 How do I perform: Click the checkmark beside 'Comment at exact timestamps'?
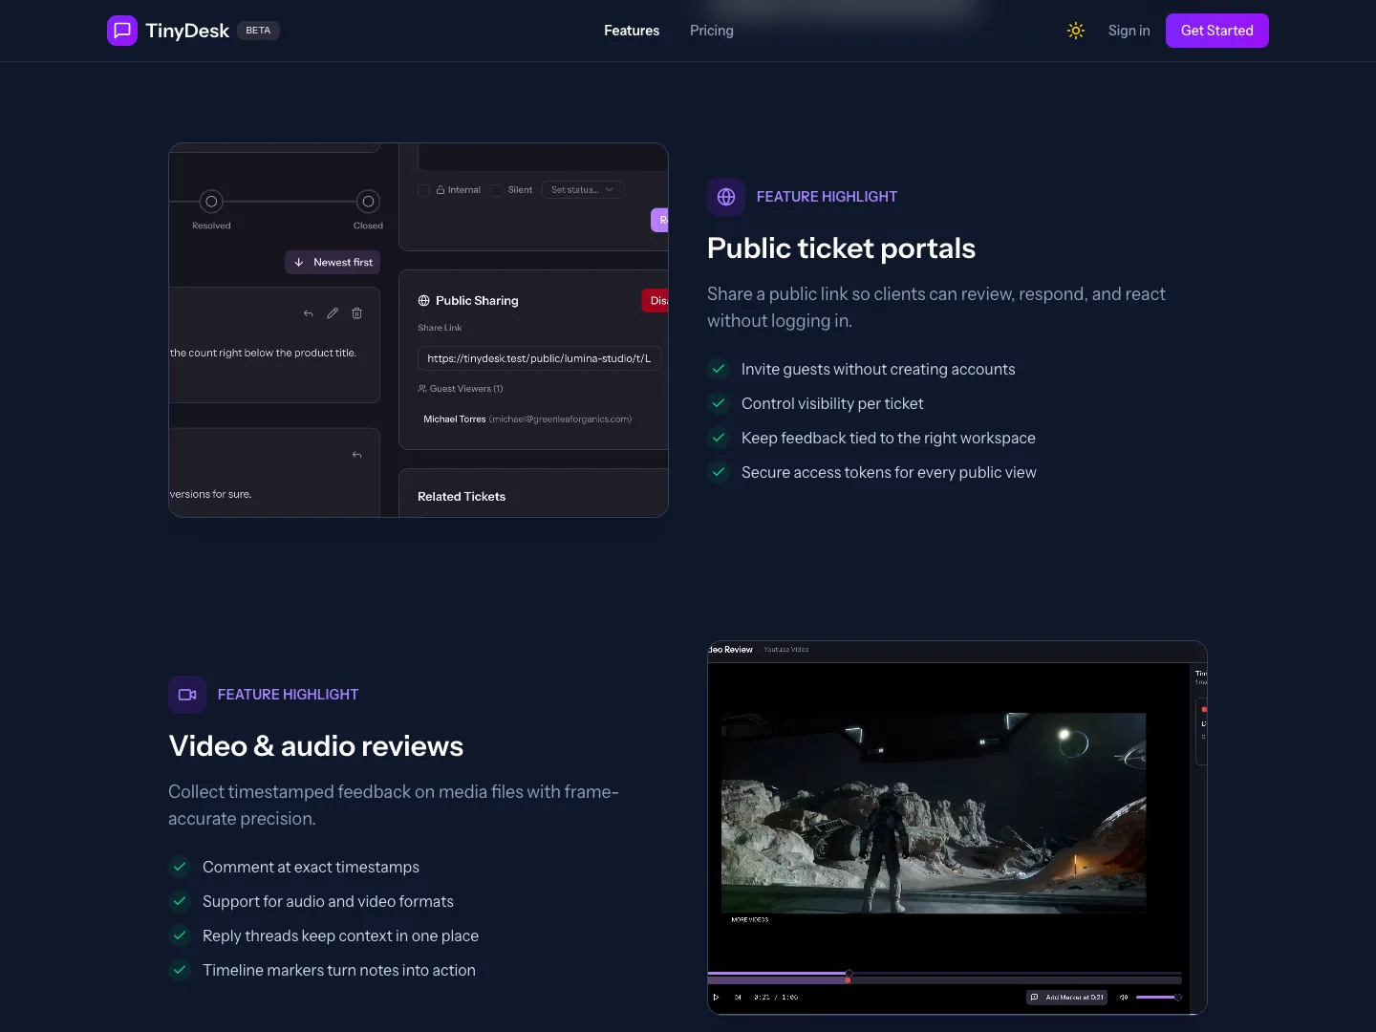[180, 867]
